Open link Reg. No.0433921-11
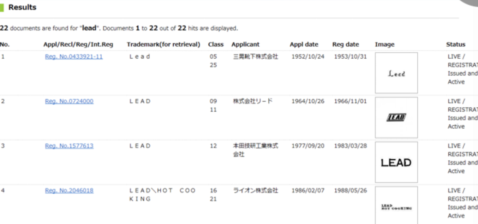The image size is (478, 224). [74, 57]
